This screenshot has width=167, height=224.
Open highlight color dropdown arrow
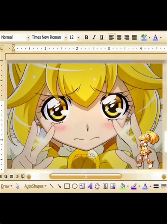[x=149, y=37]
